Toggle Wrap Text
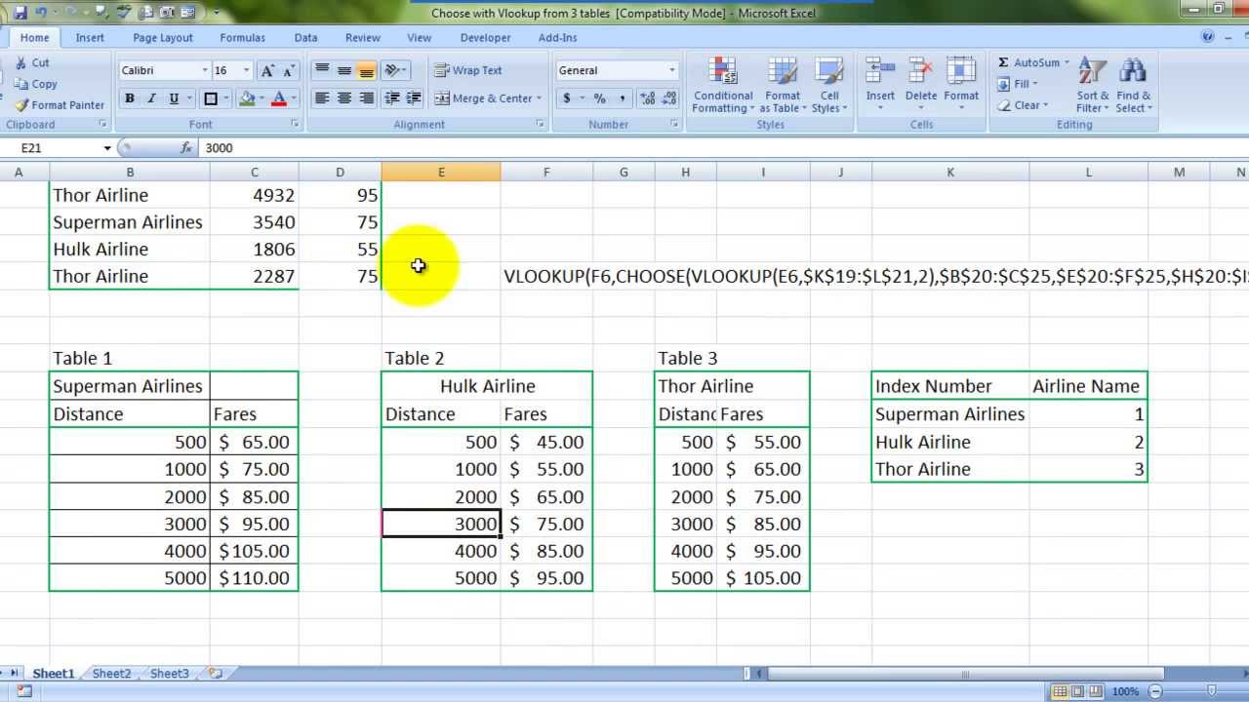 pos(468,70)
